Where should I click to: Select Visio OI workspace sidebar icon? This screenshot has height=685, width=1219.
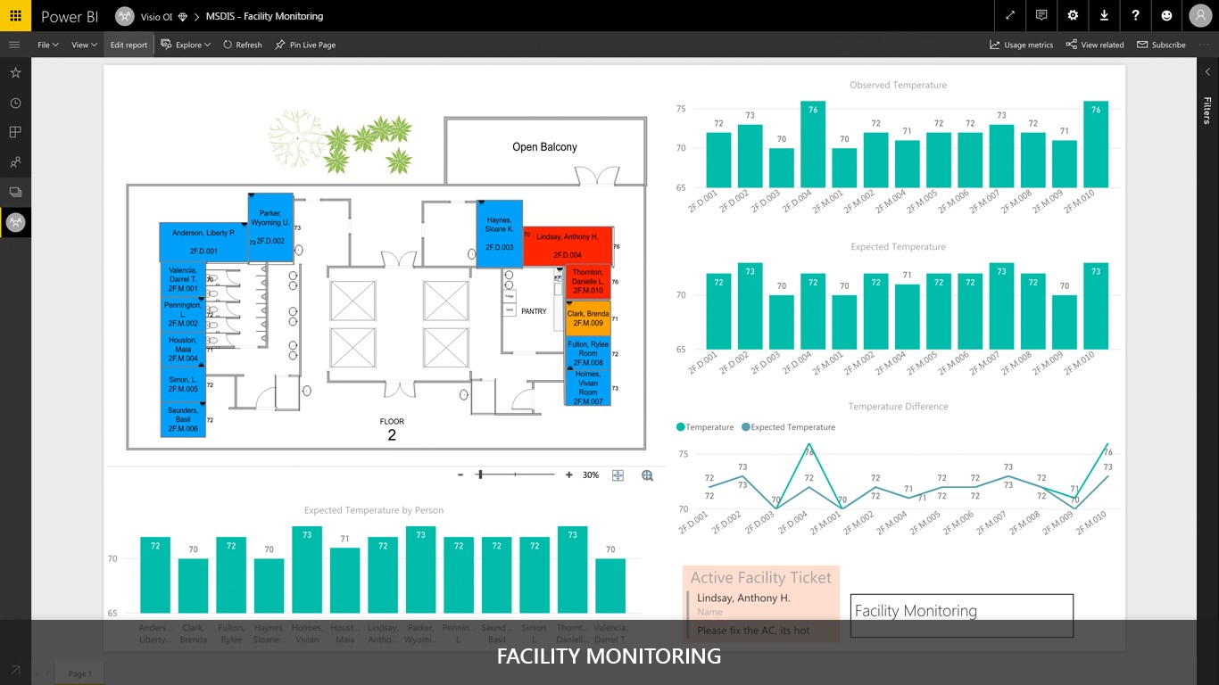pos(15,222)
